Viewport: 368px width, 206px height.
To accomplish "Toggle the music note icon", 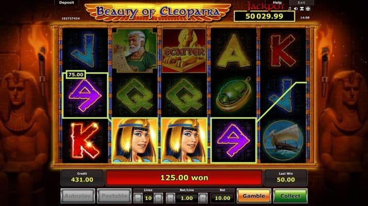I will (x=290, y=9).
